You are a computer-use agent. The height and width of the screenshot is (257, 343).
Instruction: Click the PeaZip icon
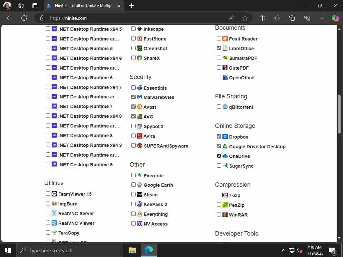(x=225, y=205)
